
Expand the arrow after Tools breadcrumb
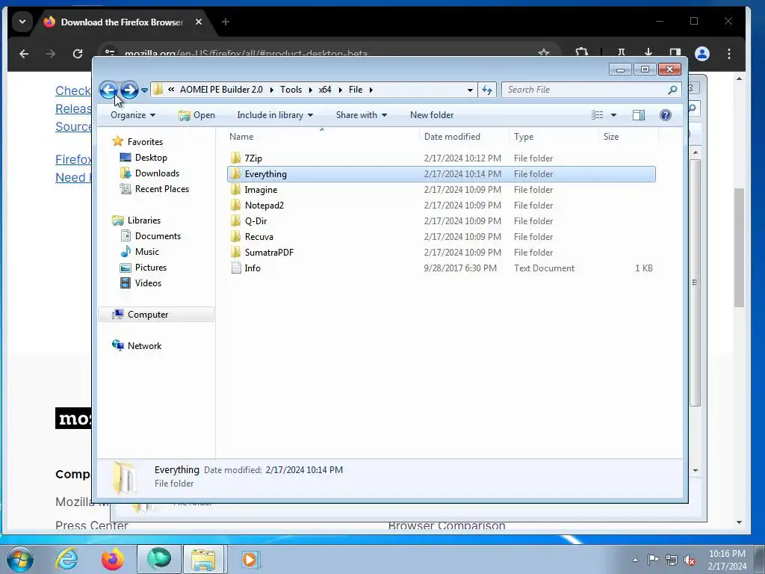point(310,90)
